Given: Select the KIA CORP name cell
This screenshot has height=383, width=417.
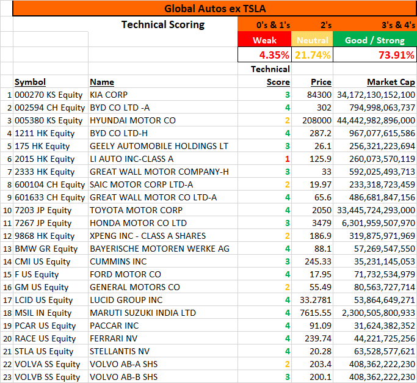Looking at the screenshot, I should [x=163, y=95].
